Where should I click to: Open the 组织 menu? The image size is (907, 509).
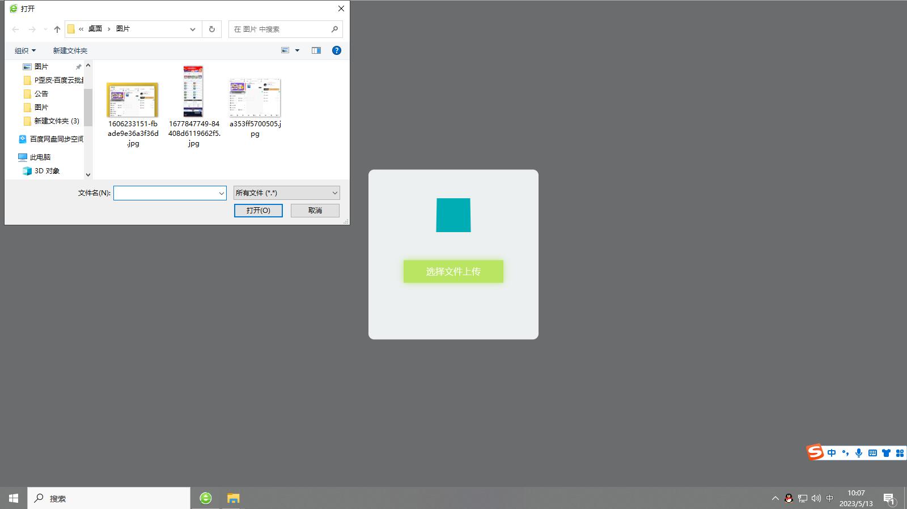point(25,50)
